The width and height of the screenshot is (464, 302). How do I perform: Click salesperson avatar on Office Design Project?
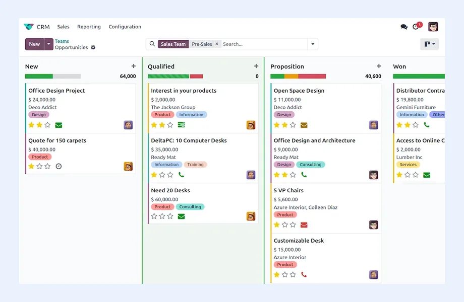point(128,125)
